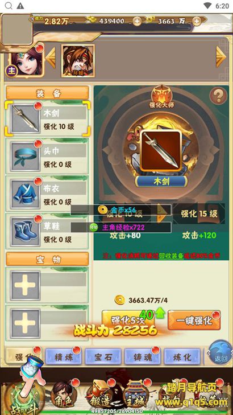This screenshot has height=415, width=233.
Task: Click the 强化5次 enhance five times button
Action: (128, 319)
